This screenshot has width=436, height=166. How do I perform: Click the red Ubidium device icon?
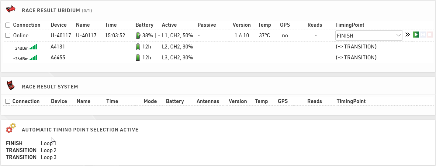click(11, 9)
